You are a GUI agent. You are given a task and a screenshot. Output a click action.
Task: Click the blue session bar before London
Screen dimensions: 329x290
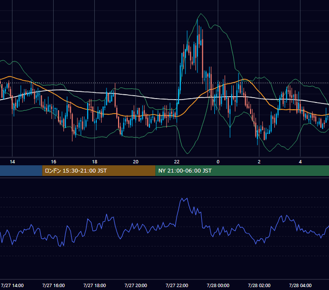(21, 171)
